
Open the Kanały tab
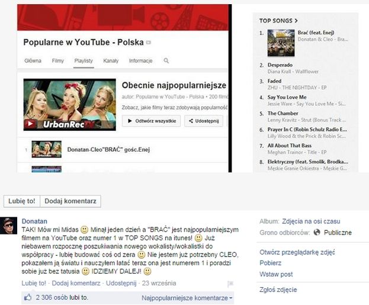pyautogui.click(x=111, y=61)
